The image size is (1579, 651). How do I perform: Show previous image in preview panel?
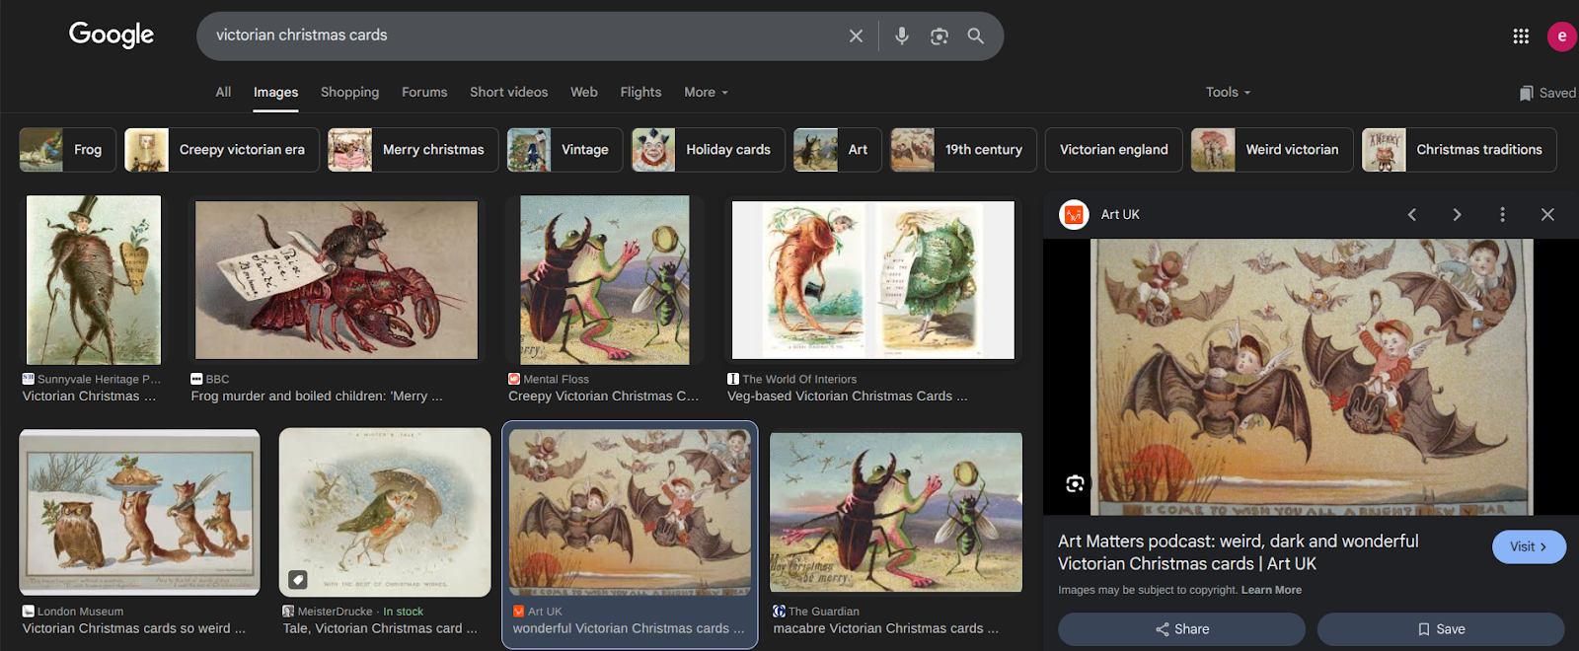click(1411, 214)
